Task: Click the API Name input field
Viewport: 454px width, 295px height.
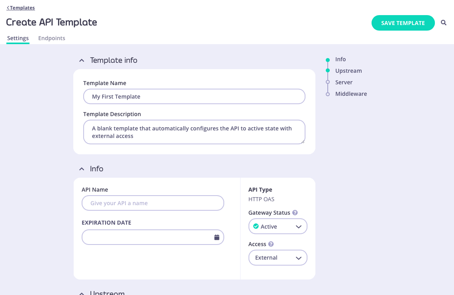Action: point(153,203)
